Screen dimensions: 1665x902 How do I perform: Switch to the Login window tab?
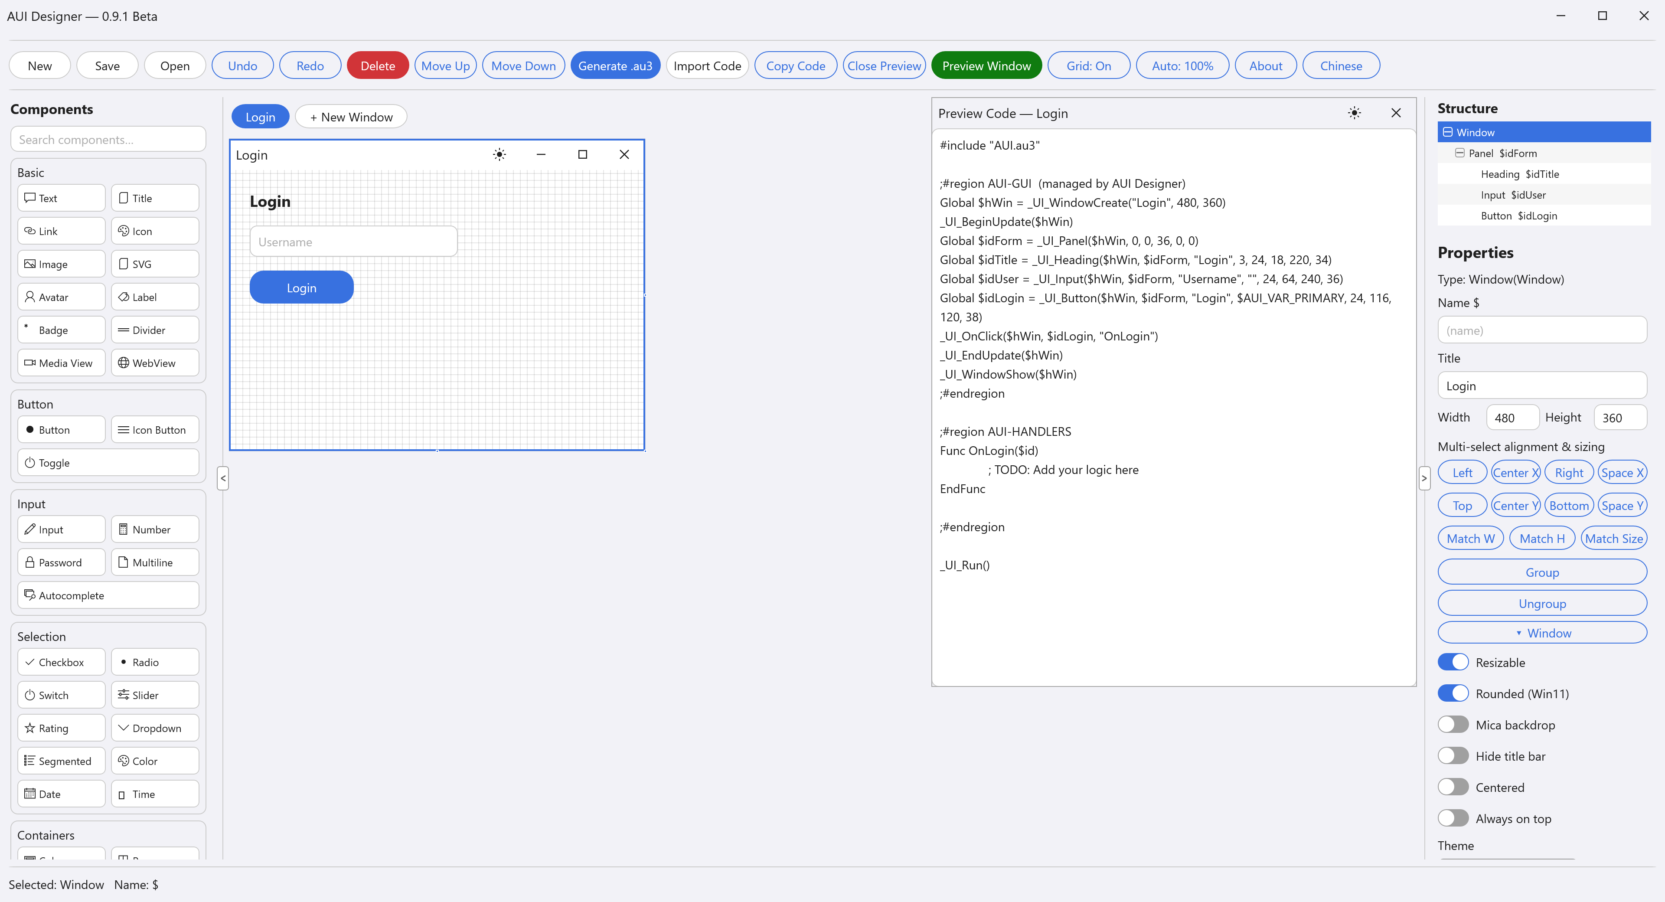pos(261,117)
